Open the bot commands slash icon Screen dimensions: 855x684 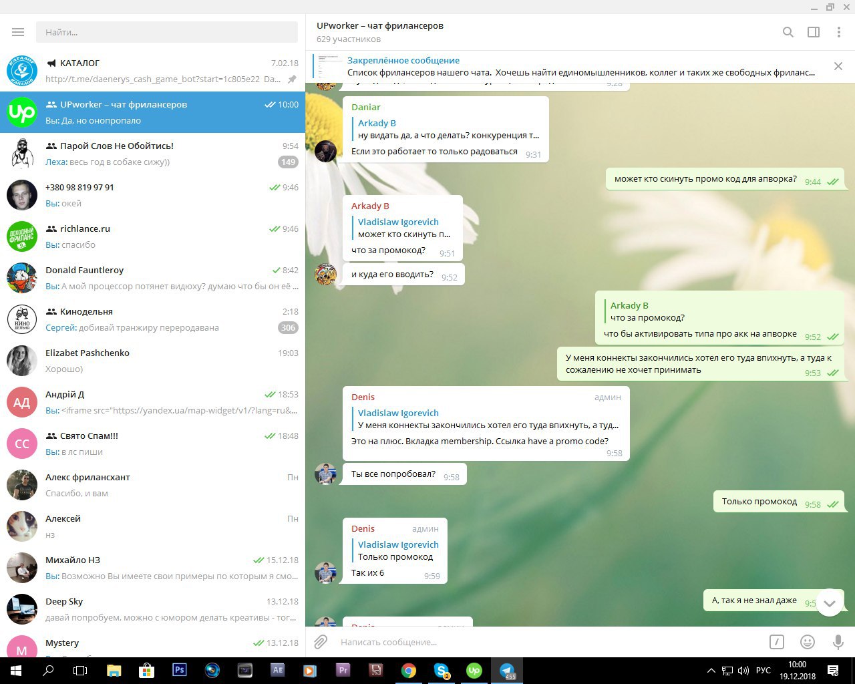click(x=777, y=642)
